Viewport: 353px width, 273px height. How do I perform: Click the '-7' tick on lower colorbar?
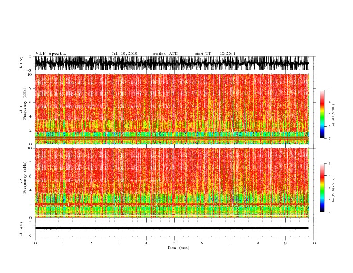click(x=328, y=212)
